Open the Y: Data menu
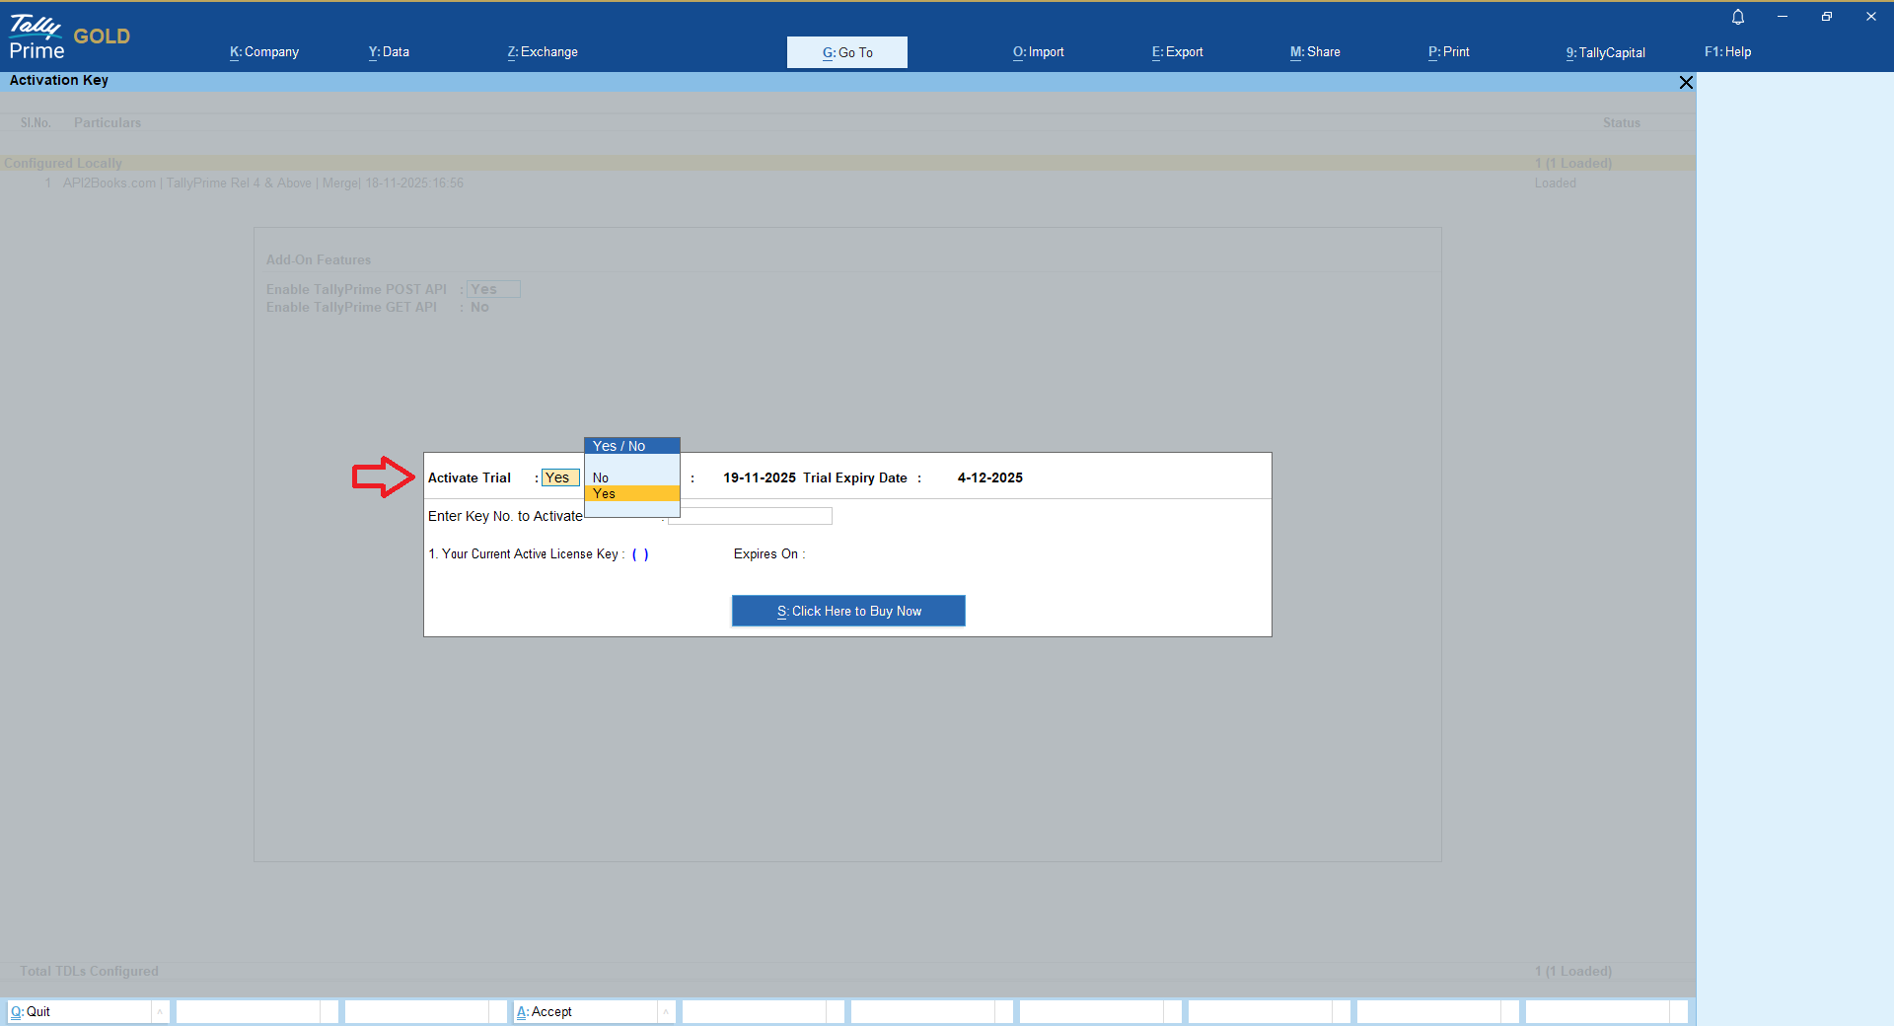This screenshot has height=1026, width=1894. (x=389, y=51)
